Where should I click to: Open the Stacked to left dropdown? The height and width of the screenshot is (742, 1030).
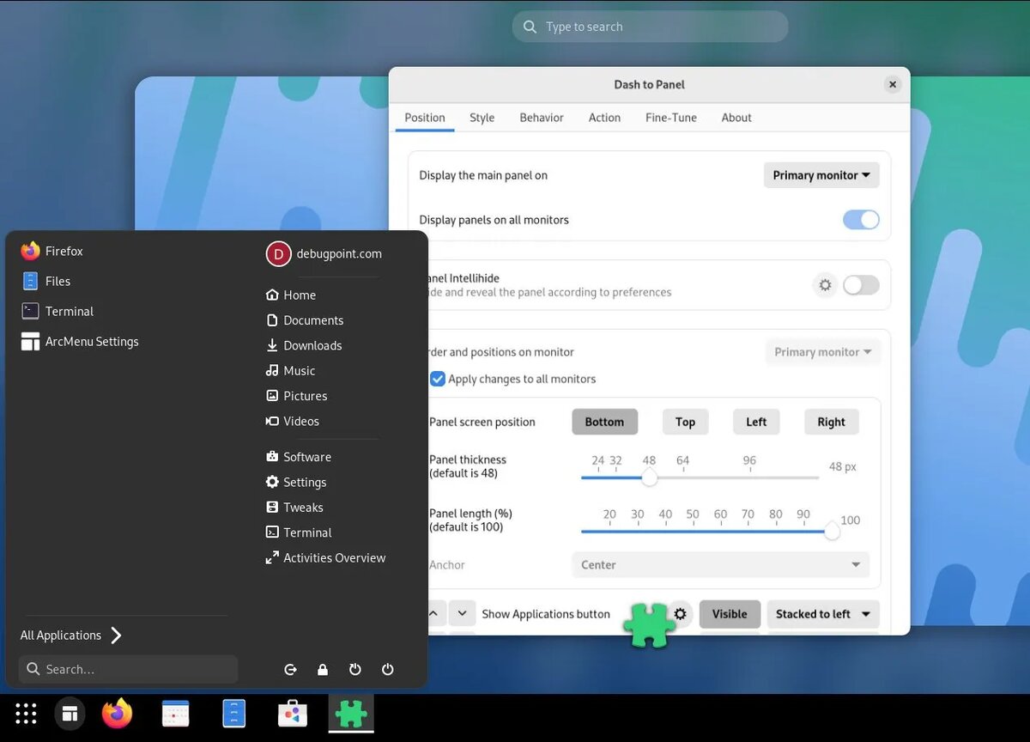[x=823, y=614]
